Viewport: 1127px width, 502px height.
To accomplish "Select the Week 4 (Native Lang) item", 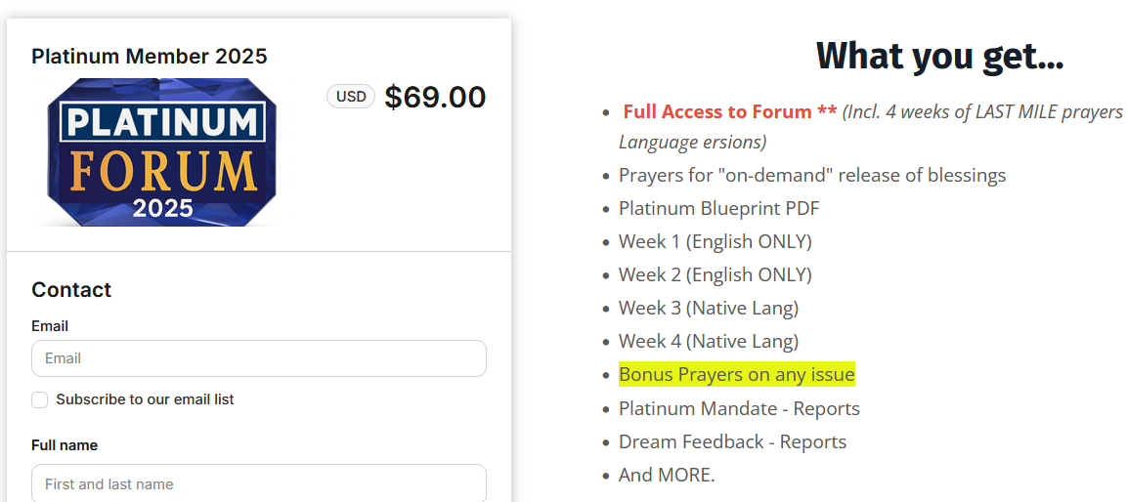I will click(x=708, y=341).
